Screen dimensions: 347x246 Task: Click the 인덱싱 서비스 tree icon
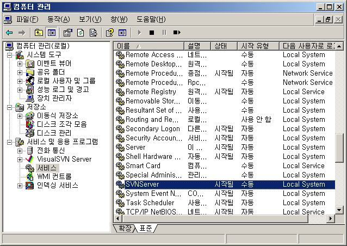point(30,186)
